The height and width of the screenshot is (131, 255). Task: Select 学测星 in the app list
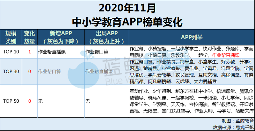[159, 104]
